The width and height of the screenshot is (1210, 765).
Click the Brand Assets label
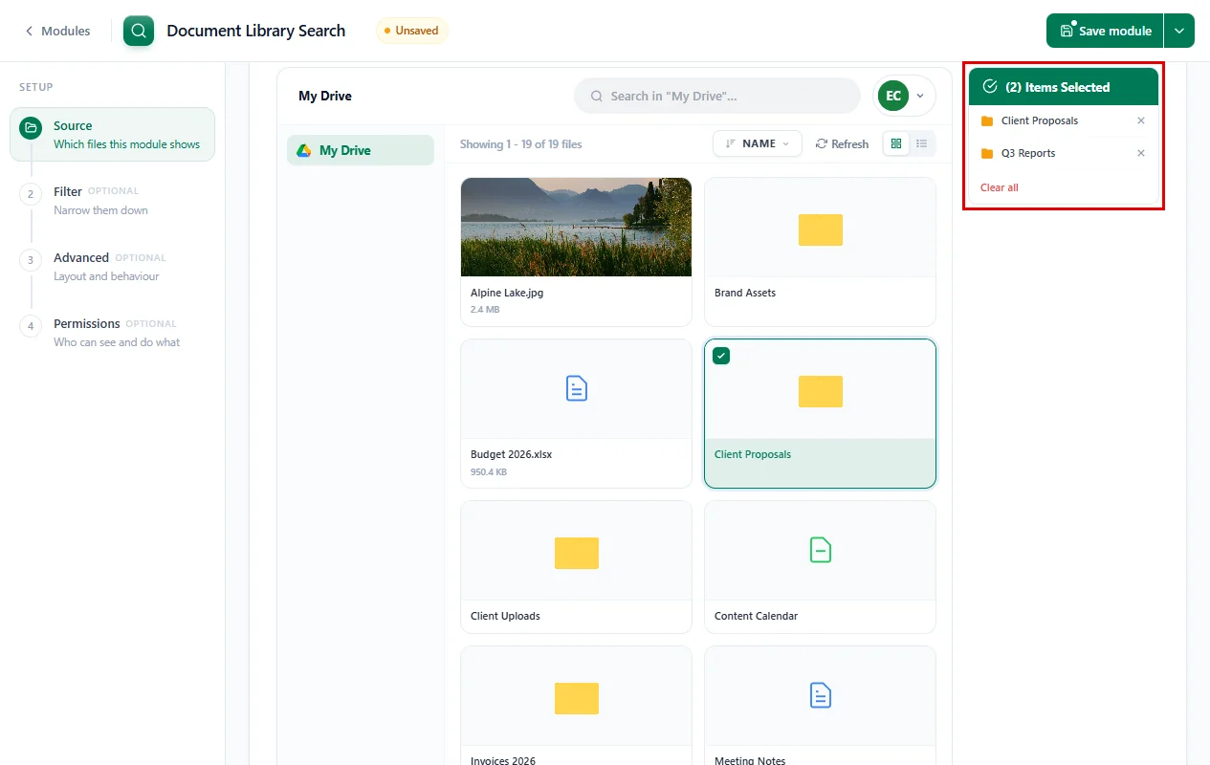745,293
